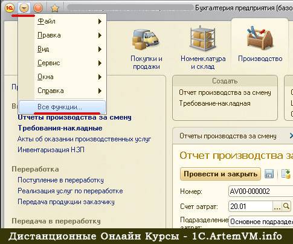Select the Производство toolbox section
This screenshot has height=244, width=293.
point(260,44)
